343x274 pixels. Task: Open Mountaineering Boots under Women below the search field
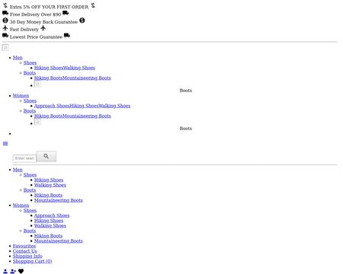click(x=59, y=241)
